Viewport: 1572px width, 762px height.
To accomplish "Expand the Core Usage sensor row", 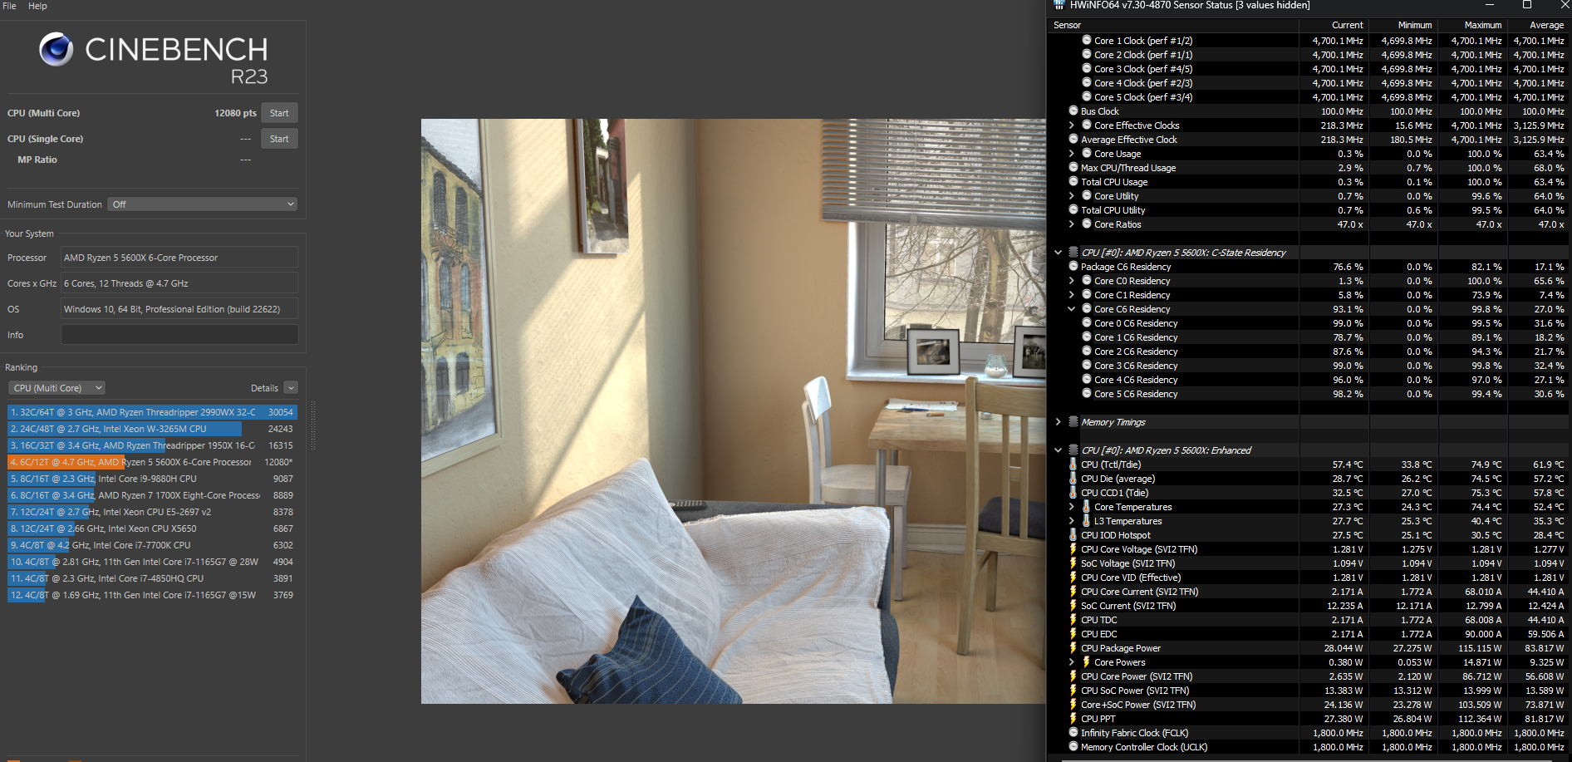I will [1072, 153].
